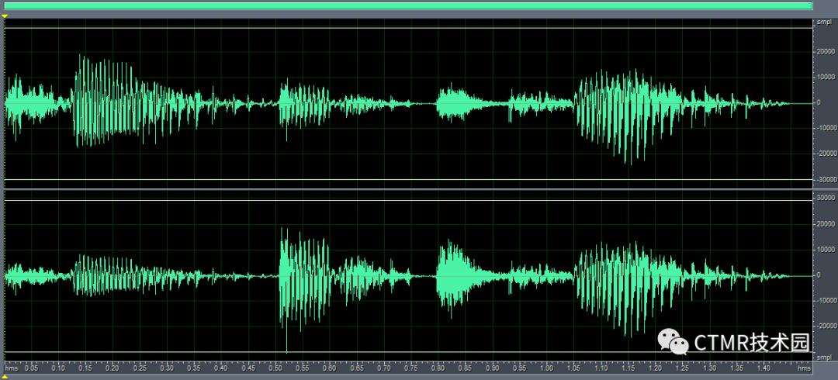
Task: Click the 0.80 mark on the time ruler
Action: [x=438, y=369]
